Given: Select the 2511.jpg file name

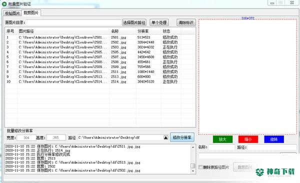Looking at the screenshot, I should tap(118, 72).
